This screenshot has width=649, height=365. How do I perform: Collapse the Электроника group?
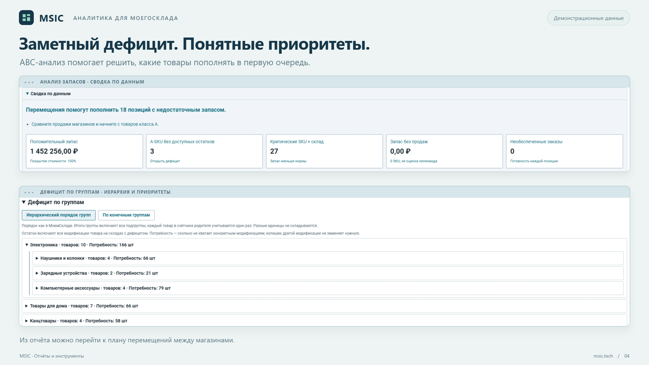click(x=79, y=245)
